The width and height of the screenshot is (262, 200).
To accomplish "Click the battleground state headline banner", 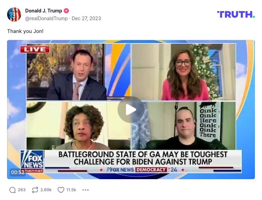I will pos(143,158).
